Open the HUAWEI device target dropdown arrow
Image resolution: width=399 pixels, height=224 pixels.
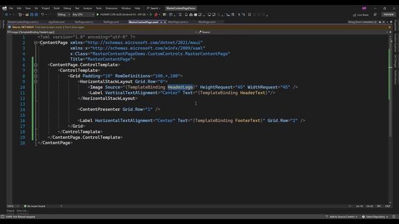[x=148, y=15]
